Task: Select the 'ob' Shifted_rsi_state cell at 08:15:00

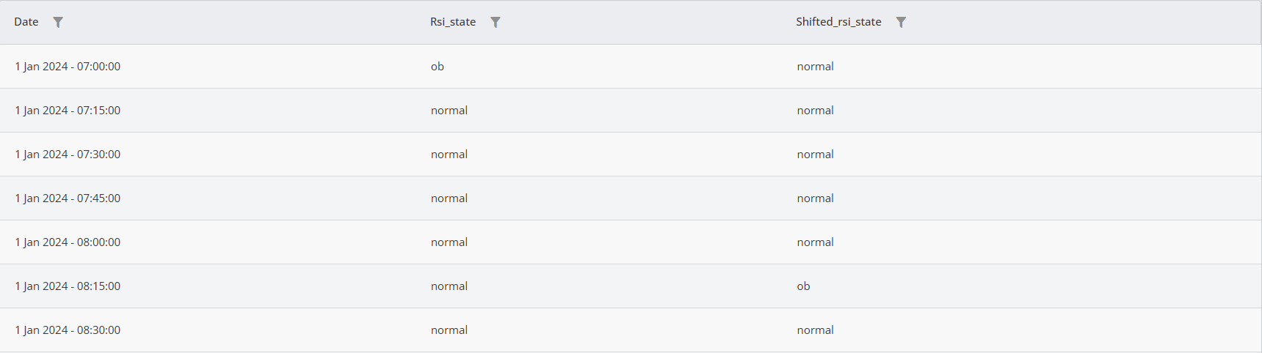Action: coord(804,286)
